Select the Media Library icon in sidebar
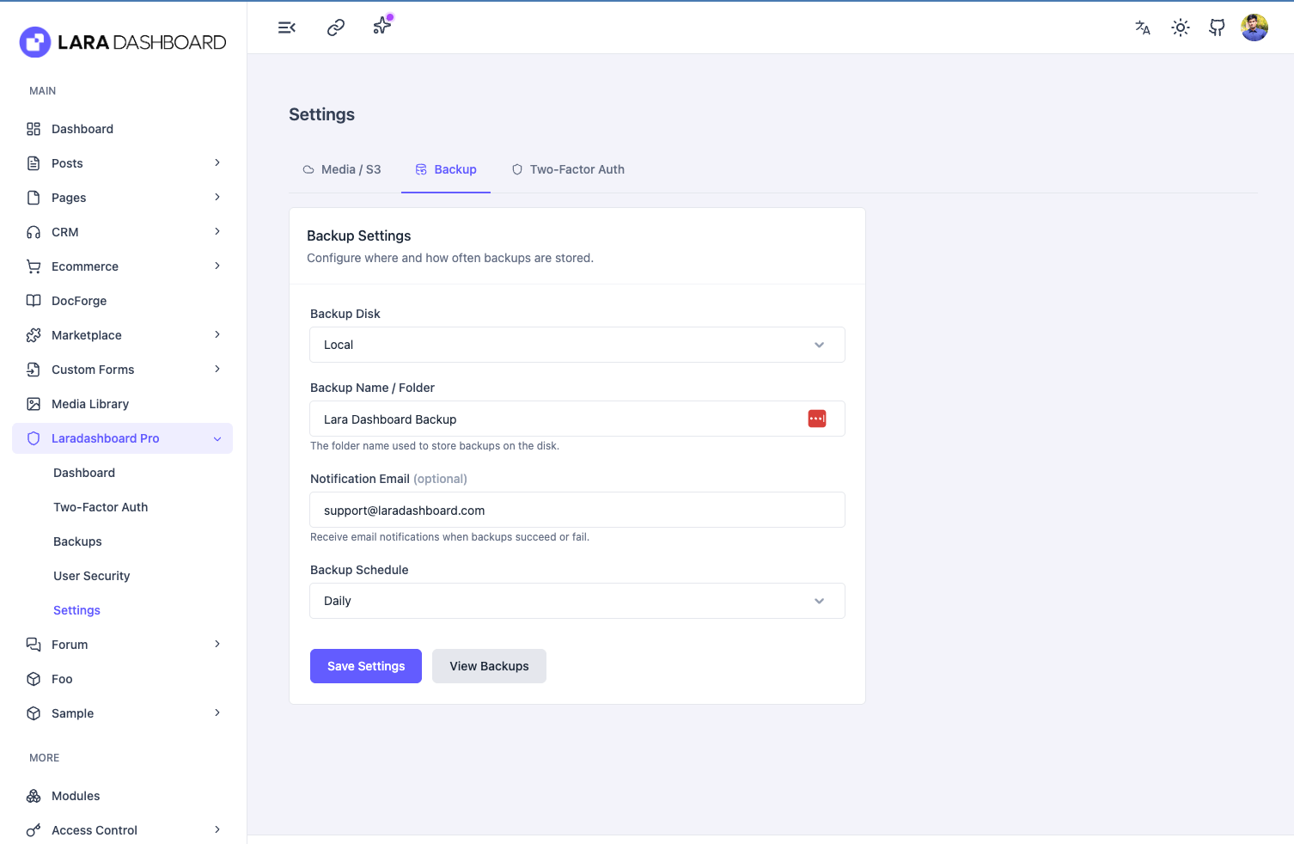This screenshot has width=1294, height=844. (x=33, y=403)
